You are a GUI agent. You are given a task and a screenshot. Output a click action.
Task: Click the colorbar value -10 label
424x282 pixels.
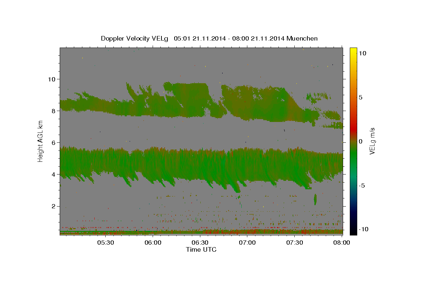[363, 229]
